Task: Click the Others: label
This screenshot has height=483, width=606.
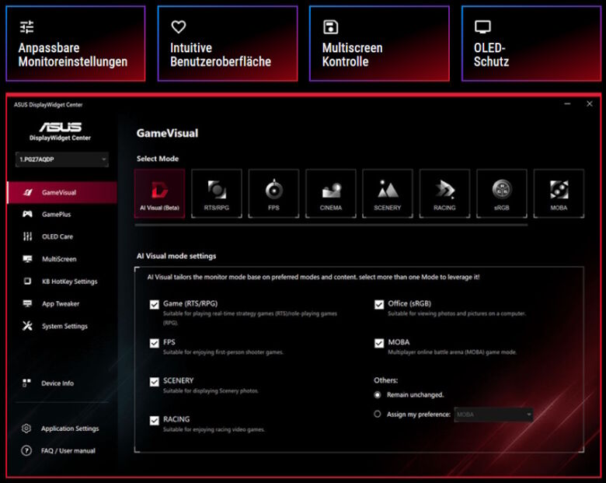Action: tap(385, 380)
